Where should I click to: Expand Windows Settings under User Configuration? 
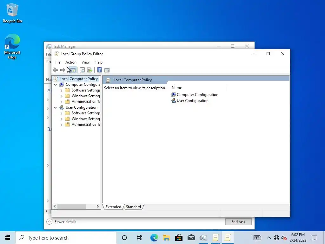coord(61,119)
